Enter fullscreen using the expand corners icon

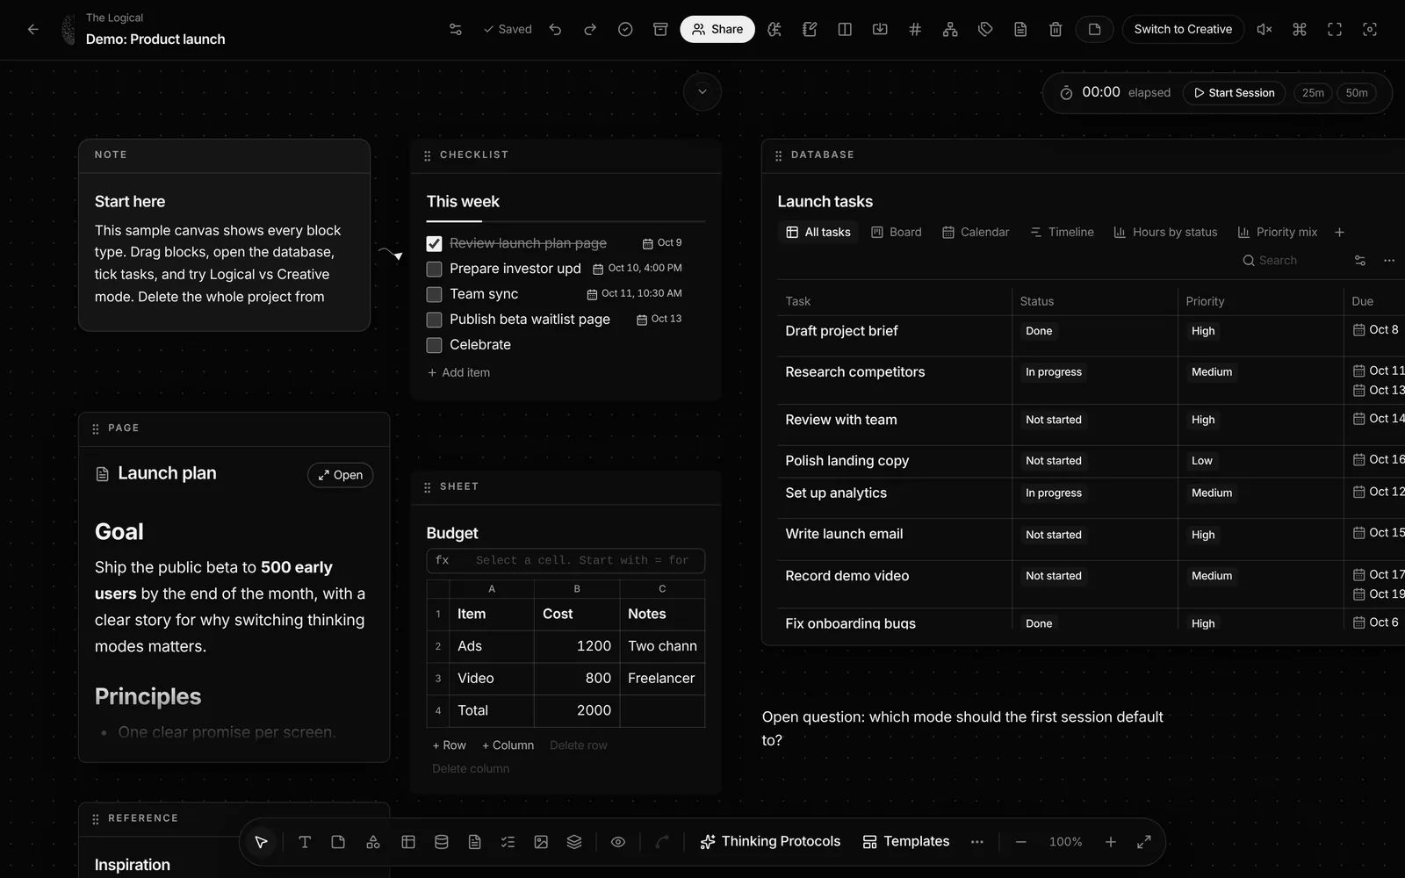(1335, 29)
